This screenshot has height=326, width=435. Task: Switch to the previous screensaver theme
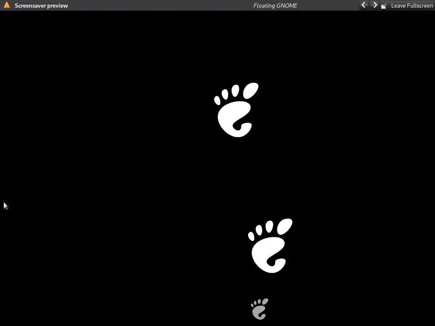pos(364,5)
